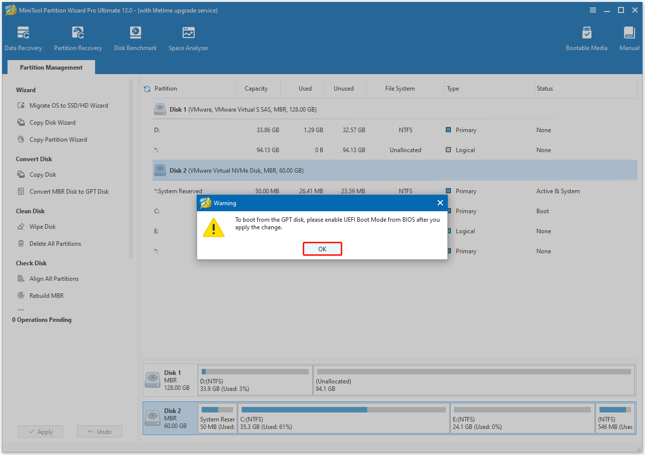The height and width of the screenshot is (455, 645).
Task: Open the Data Recovery tool
Action: coord(23,38)
